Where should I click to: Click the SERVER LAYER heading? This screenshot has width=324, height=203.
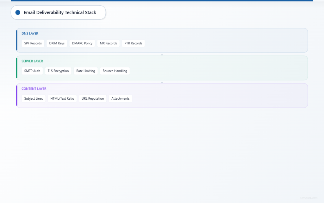(x=32, y=61)
